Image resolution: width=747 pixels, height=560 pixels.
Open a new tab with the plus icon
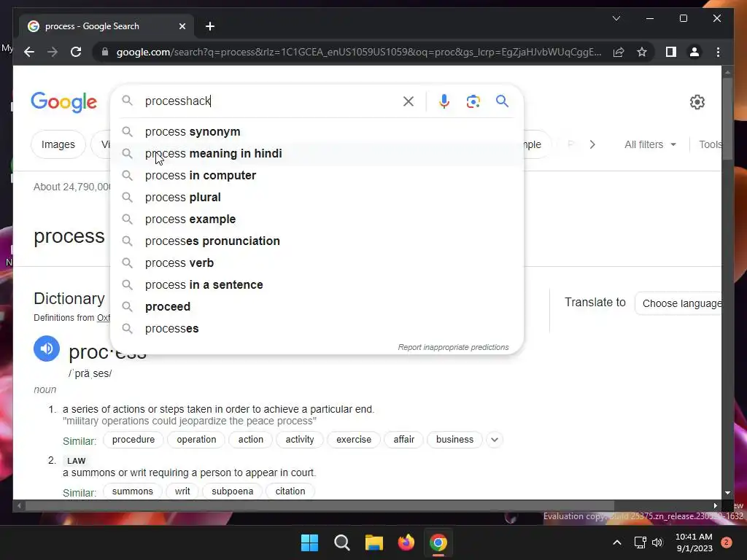tap(210, 26)
